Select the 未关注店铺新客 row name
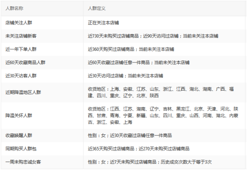 click(21, 36)
